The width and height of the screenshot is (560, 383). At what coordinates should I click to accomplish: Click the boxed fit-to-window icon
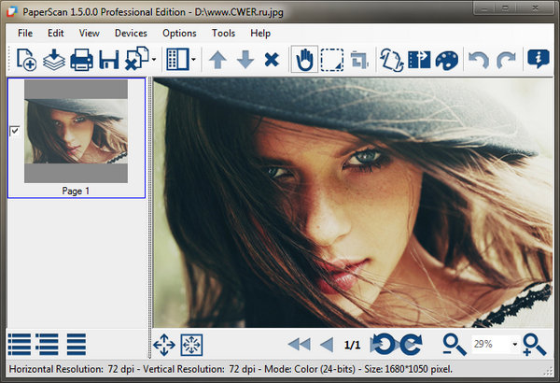191,345
